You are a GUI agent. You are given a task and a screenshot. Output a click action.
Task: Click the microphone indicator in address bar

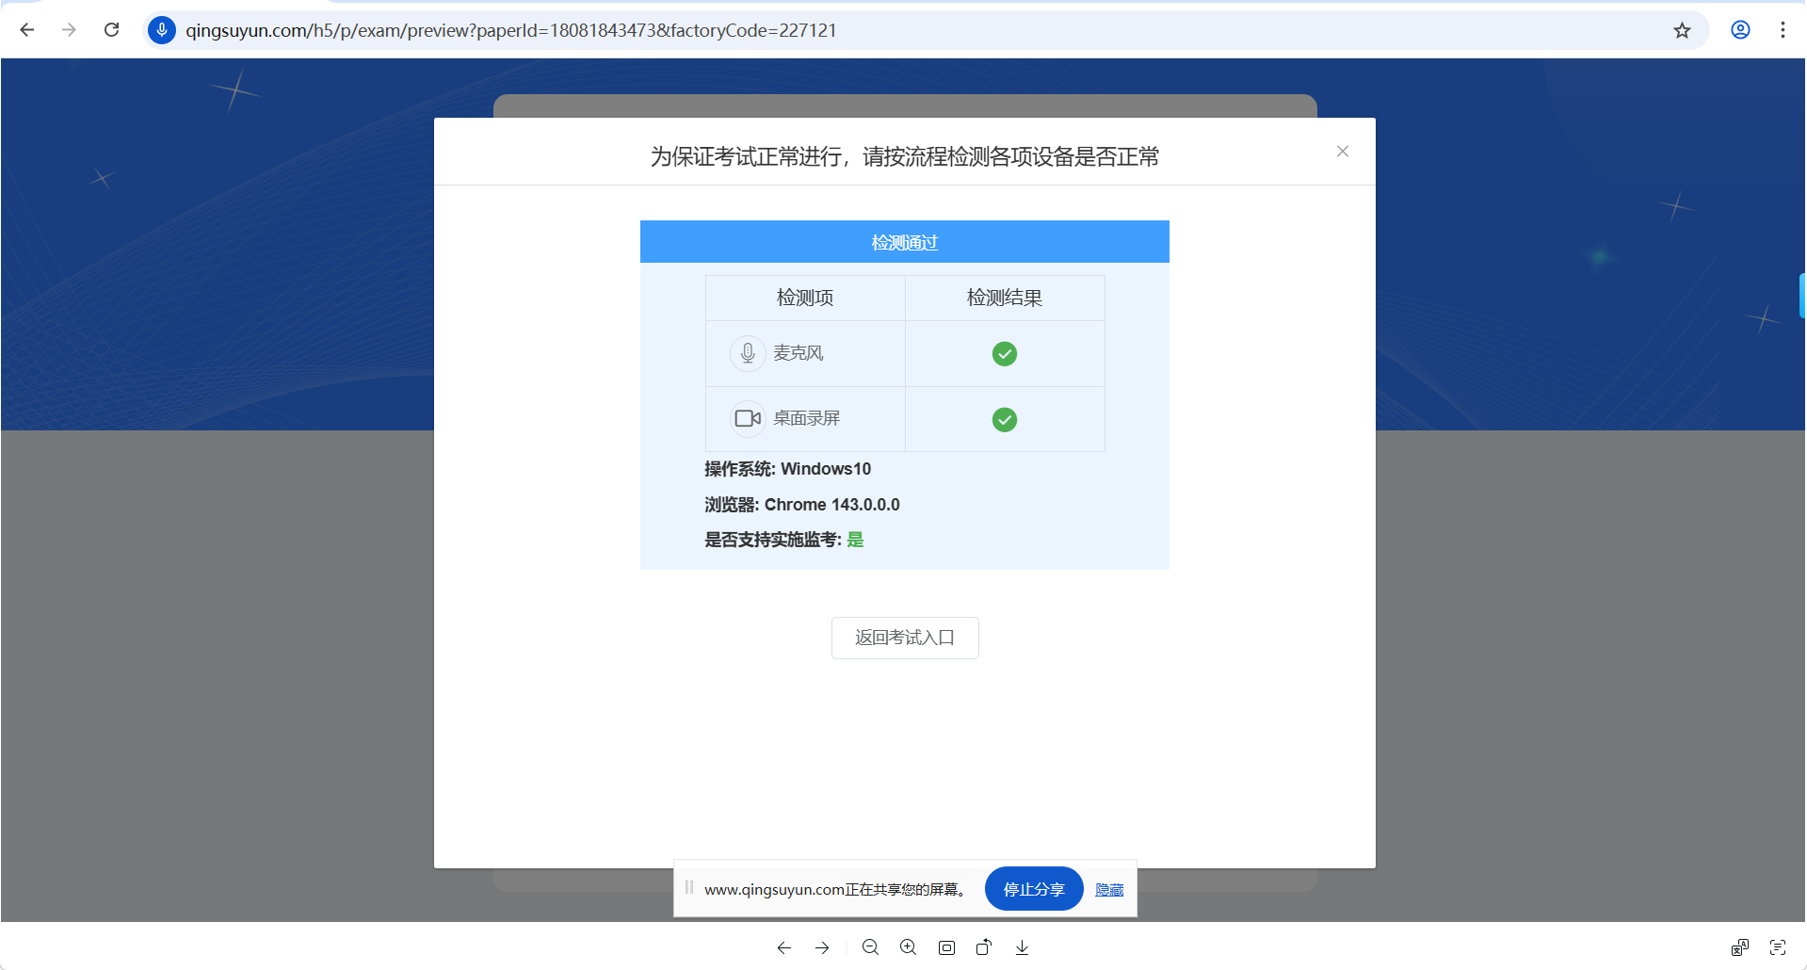pyautogui.click(x=162, y=30)
